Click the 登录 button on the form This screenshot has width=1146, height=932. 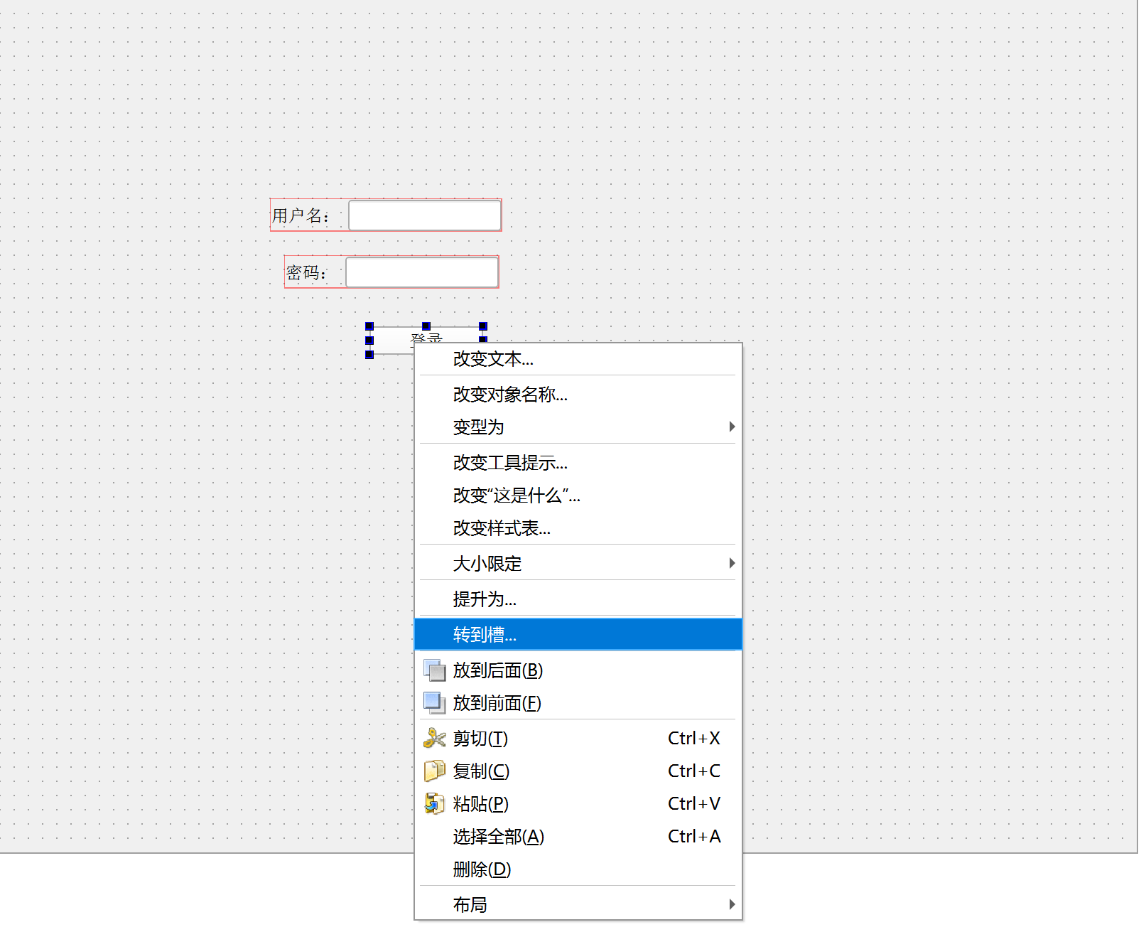tap(391, 339)
